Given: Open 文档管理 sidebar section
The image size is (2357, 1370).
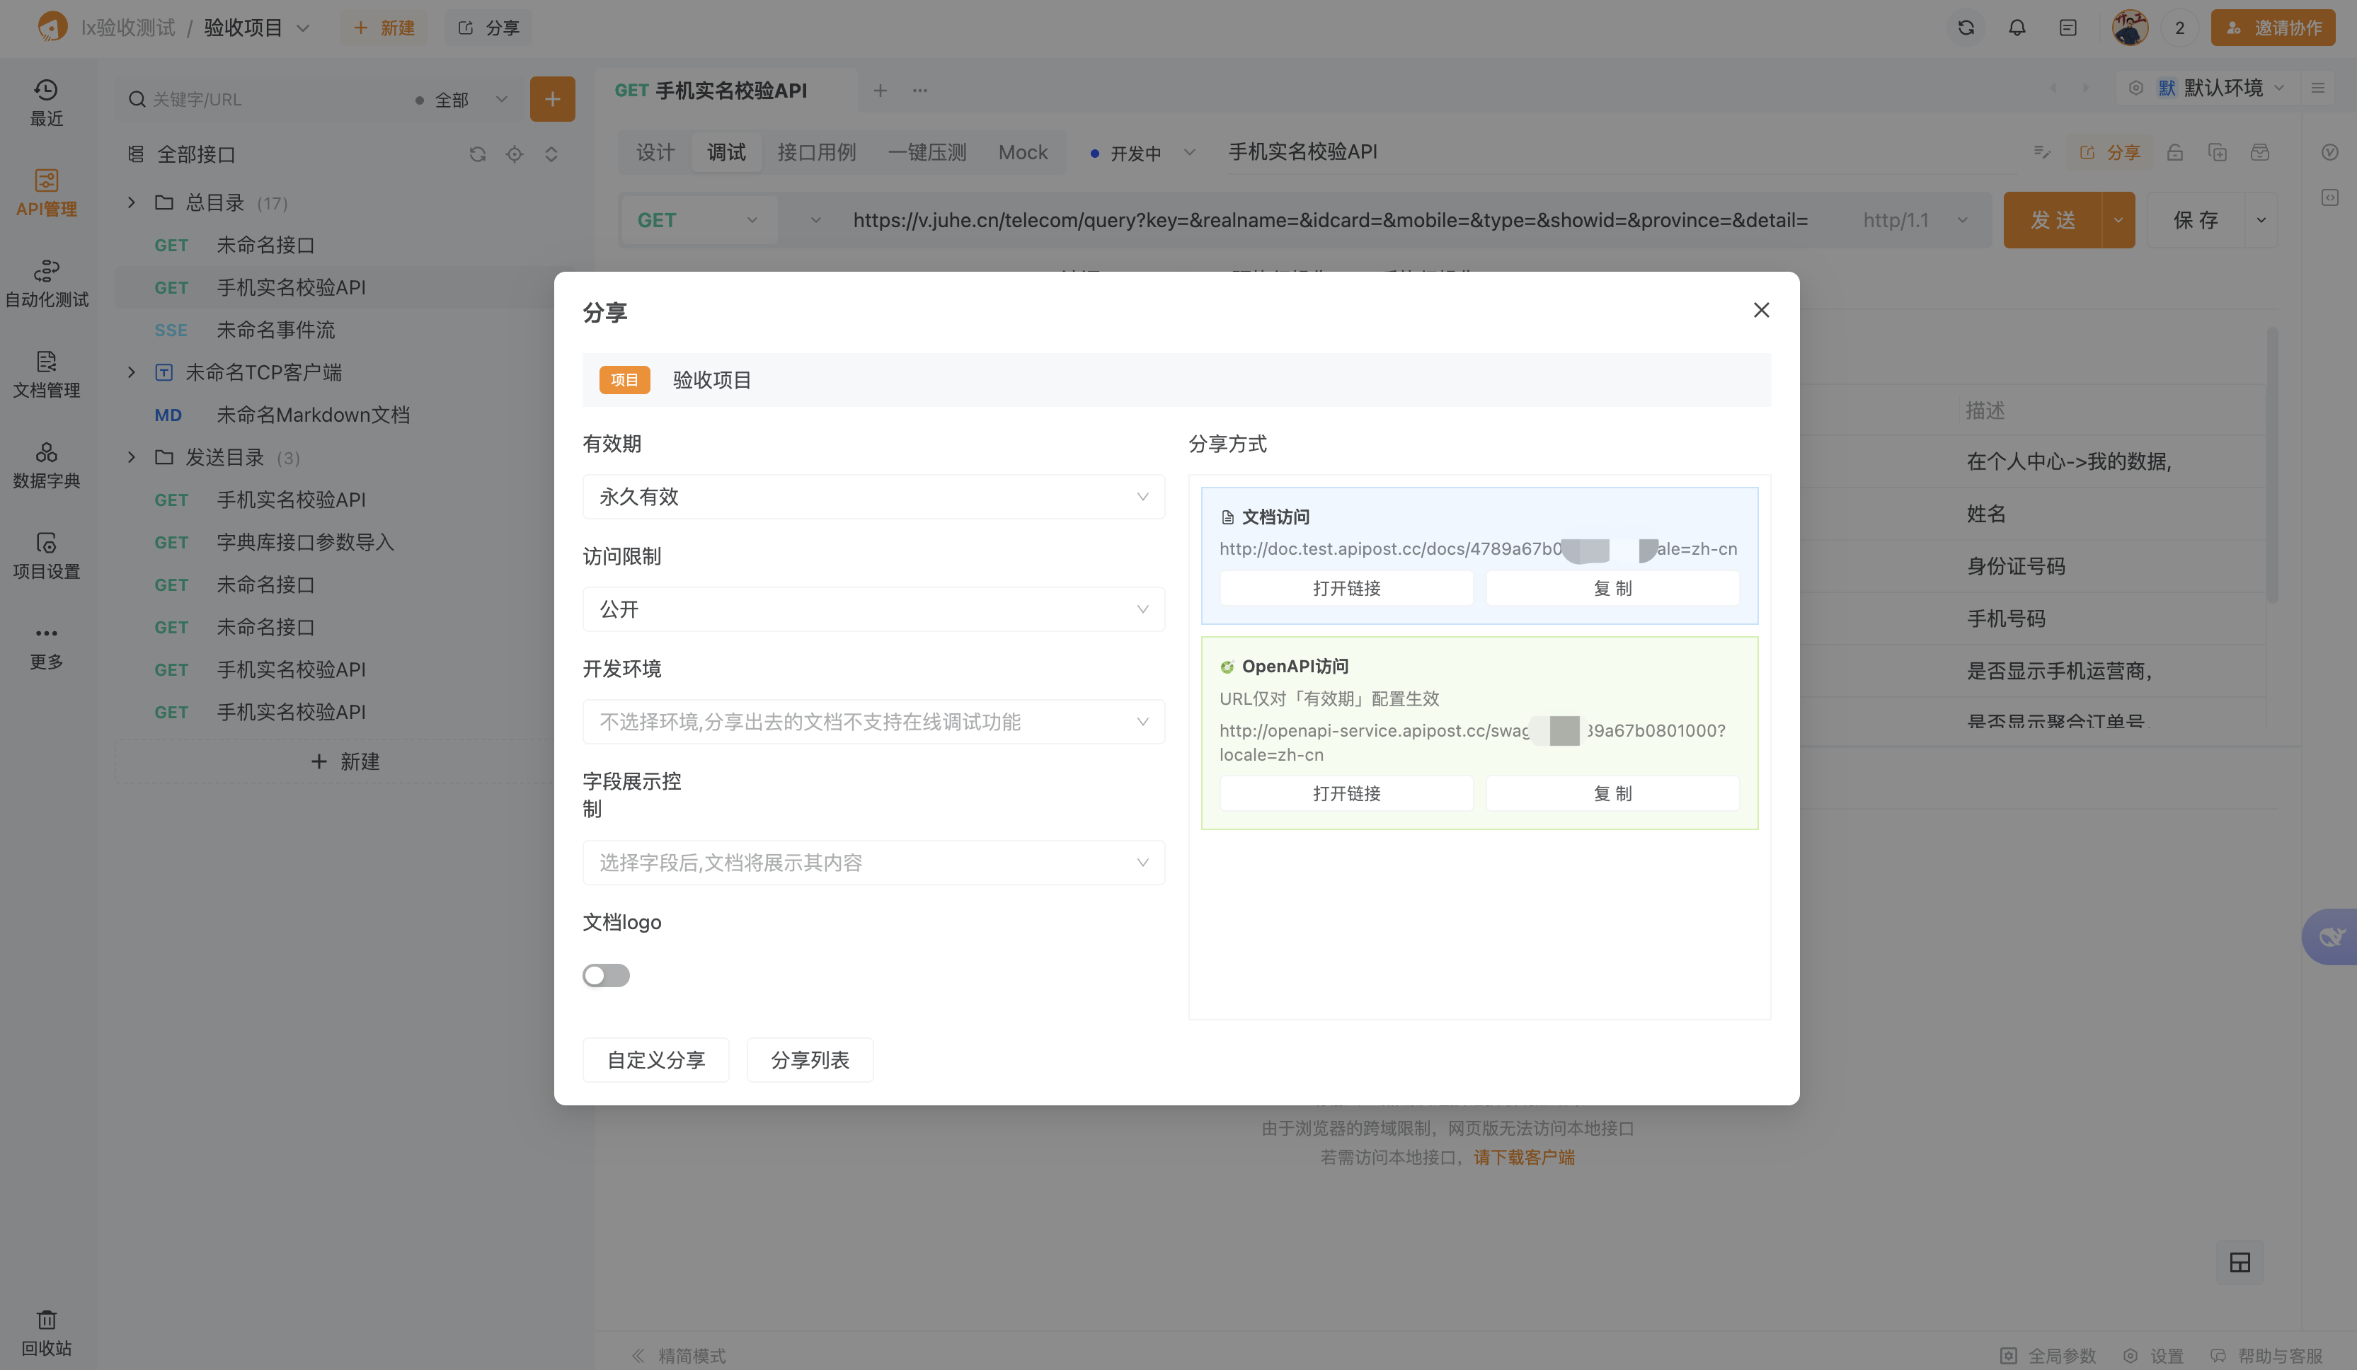Looking at the screenshot, I should pyautogui.click(x=46, y=374).
